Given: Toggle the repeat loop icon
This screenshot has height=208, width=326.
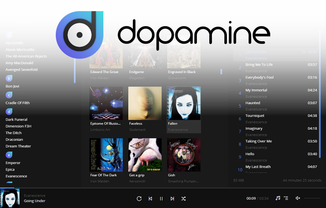Looking at the screenshot, I should [139, 199].
